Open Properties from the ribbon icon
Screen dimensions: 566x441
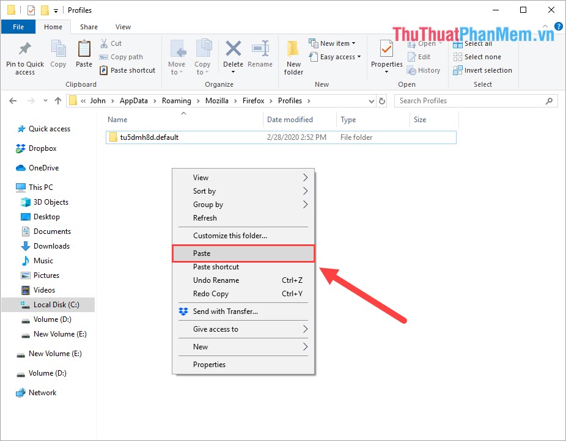(x=386, y=55)
